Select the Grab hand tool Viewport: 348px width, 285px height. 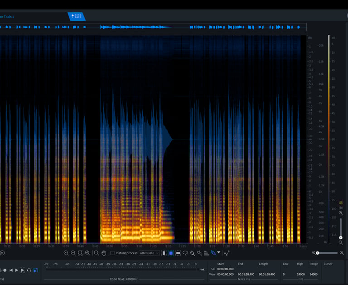click(x=104, y=253)
